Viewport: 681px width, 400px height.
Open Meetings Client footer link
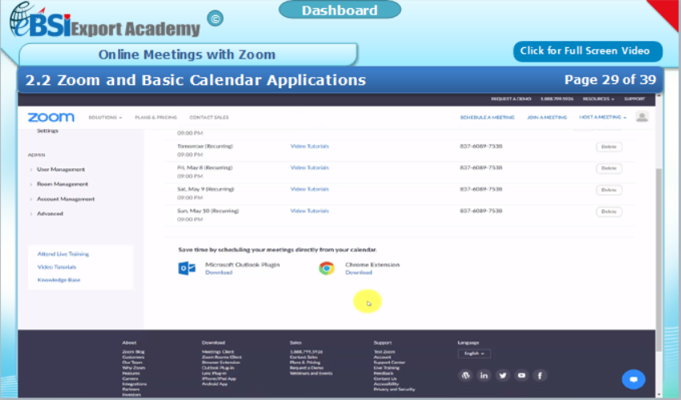tap(217, 352)
